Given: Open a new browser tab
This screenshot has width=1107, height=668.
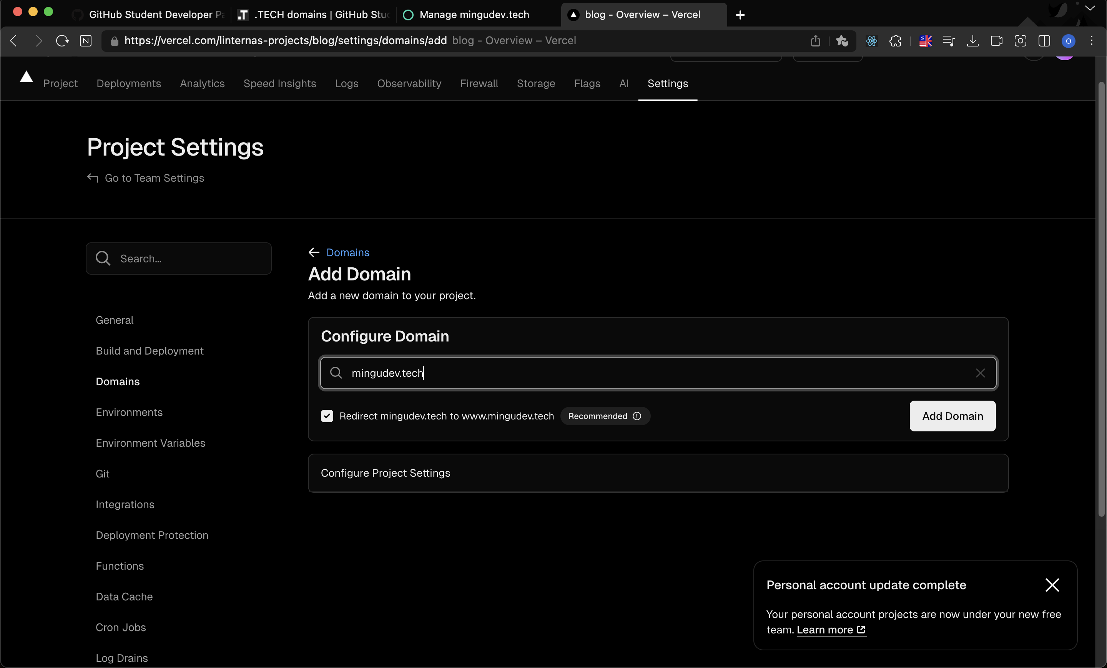Looking at the screenshot, I should pos(740,15).
